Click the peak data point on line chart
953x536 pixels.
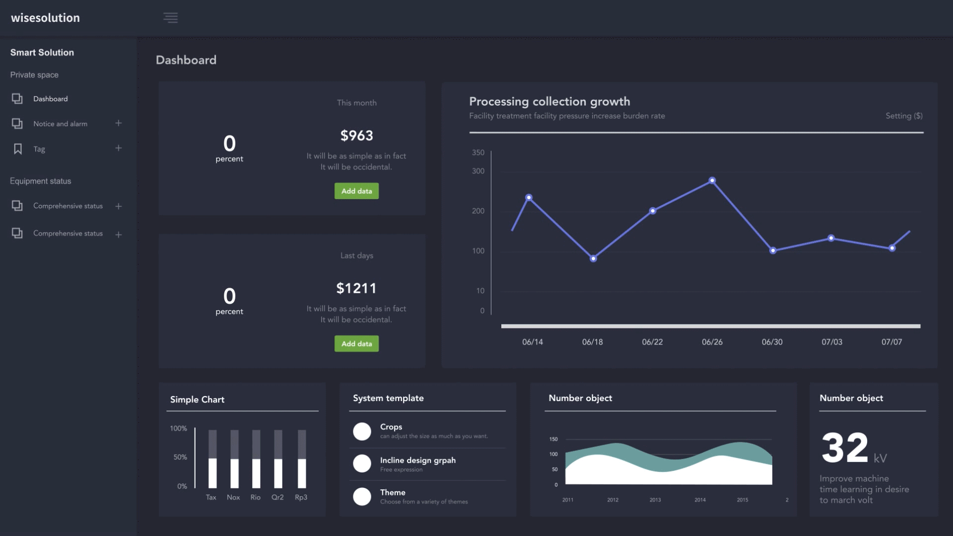[x=712, y=180]
